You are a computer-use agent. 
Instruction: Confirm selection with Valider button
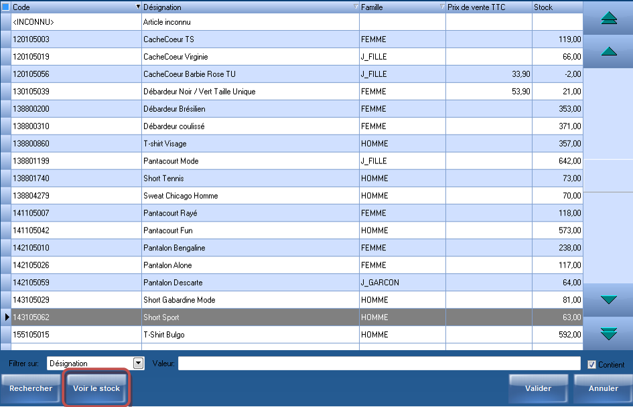[538, 388]
